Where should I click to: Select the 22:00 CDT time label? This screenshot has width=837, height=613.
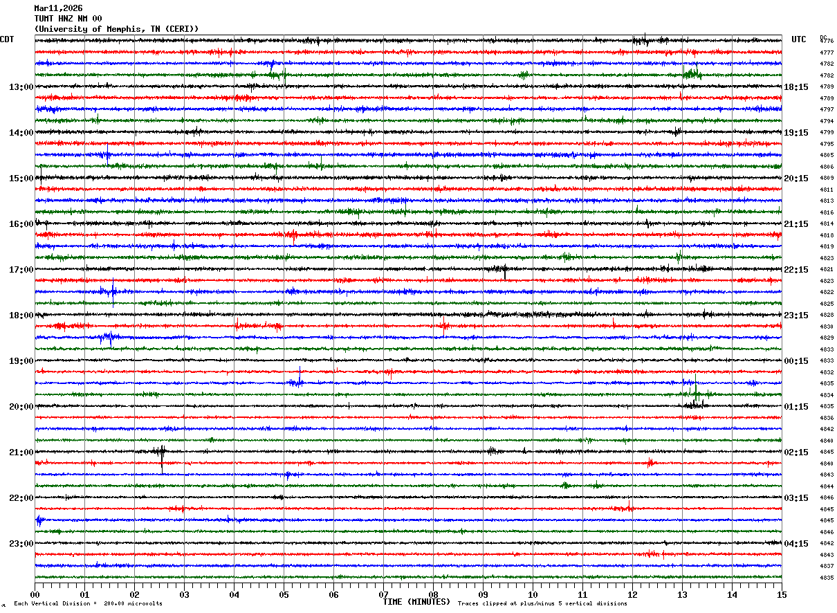[x=21, y=498]
